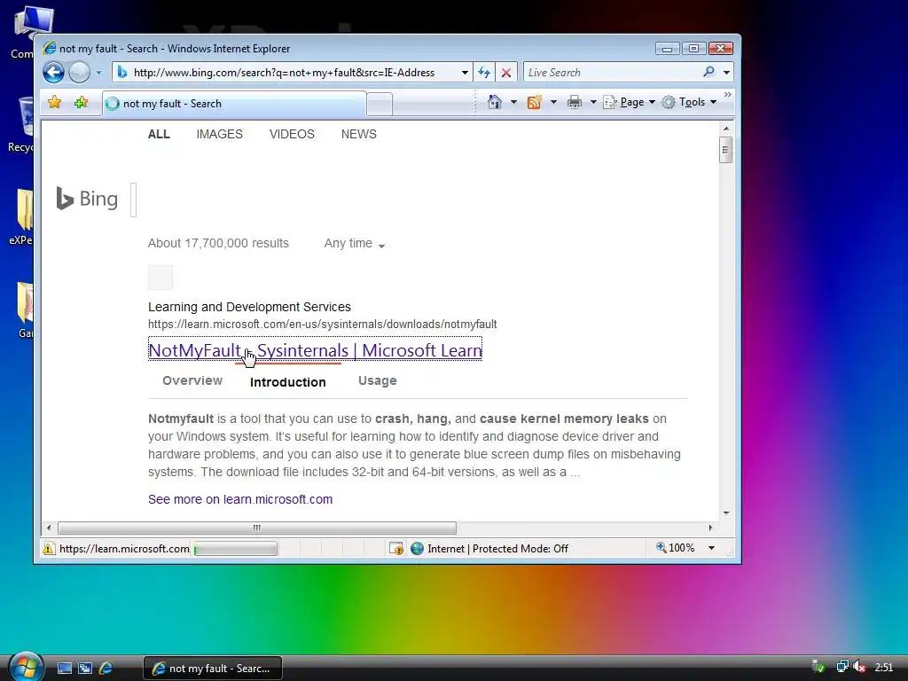Click the 'About 17,700,000 results' text
This screenshot has width=908, height=681.
coord(218,243)
